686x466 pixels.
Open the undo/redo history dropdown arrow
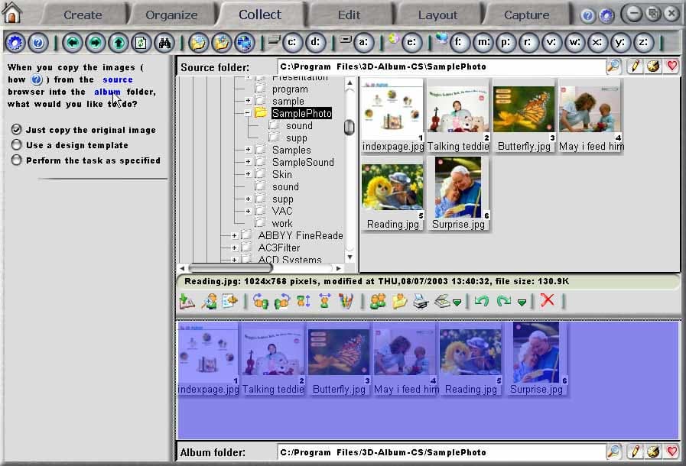click(x=522, y=303)
